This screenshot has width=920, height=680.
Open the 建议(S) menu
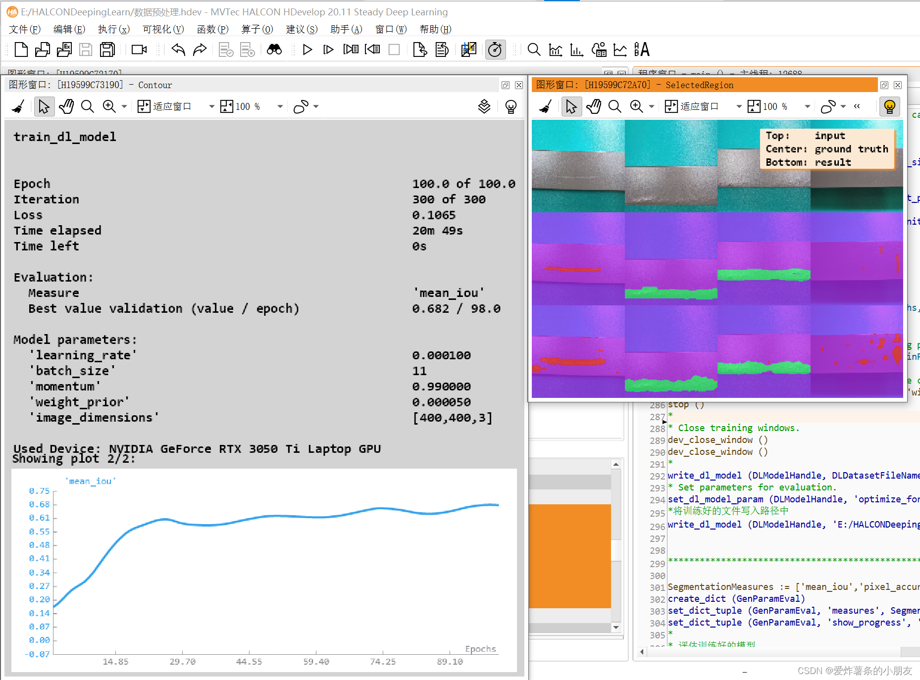[302, 29]
